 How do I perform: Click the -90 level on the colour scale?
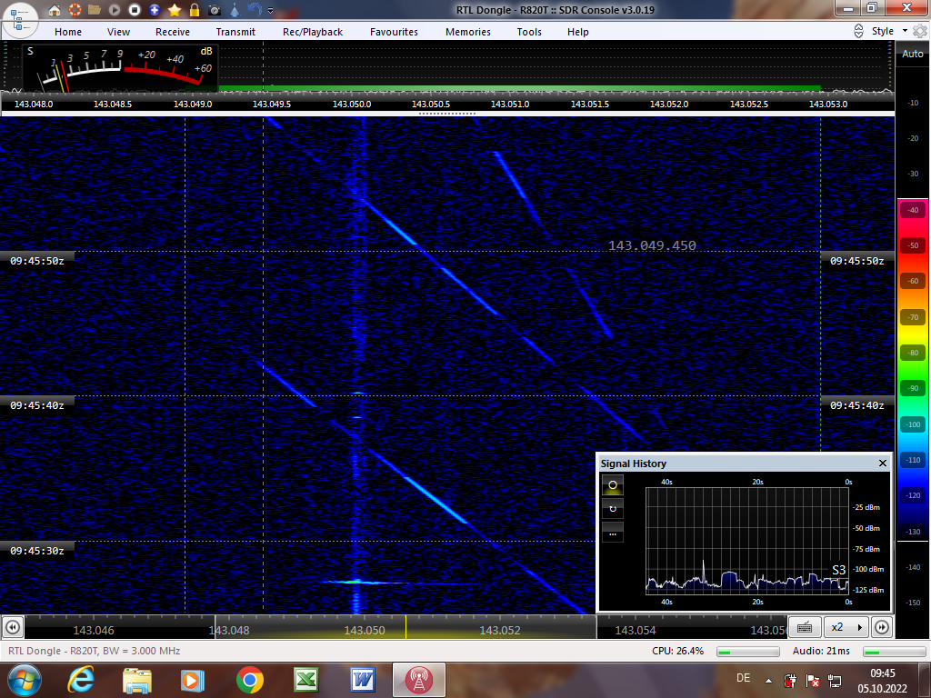pos(913,388)
